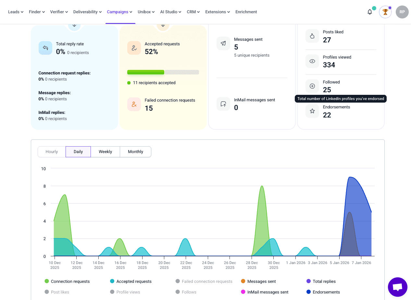
Task: Toggle Connection requests series in legend
Action: pyautogui.click(x=67, y=282)
